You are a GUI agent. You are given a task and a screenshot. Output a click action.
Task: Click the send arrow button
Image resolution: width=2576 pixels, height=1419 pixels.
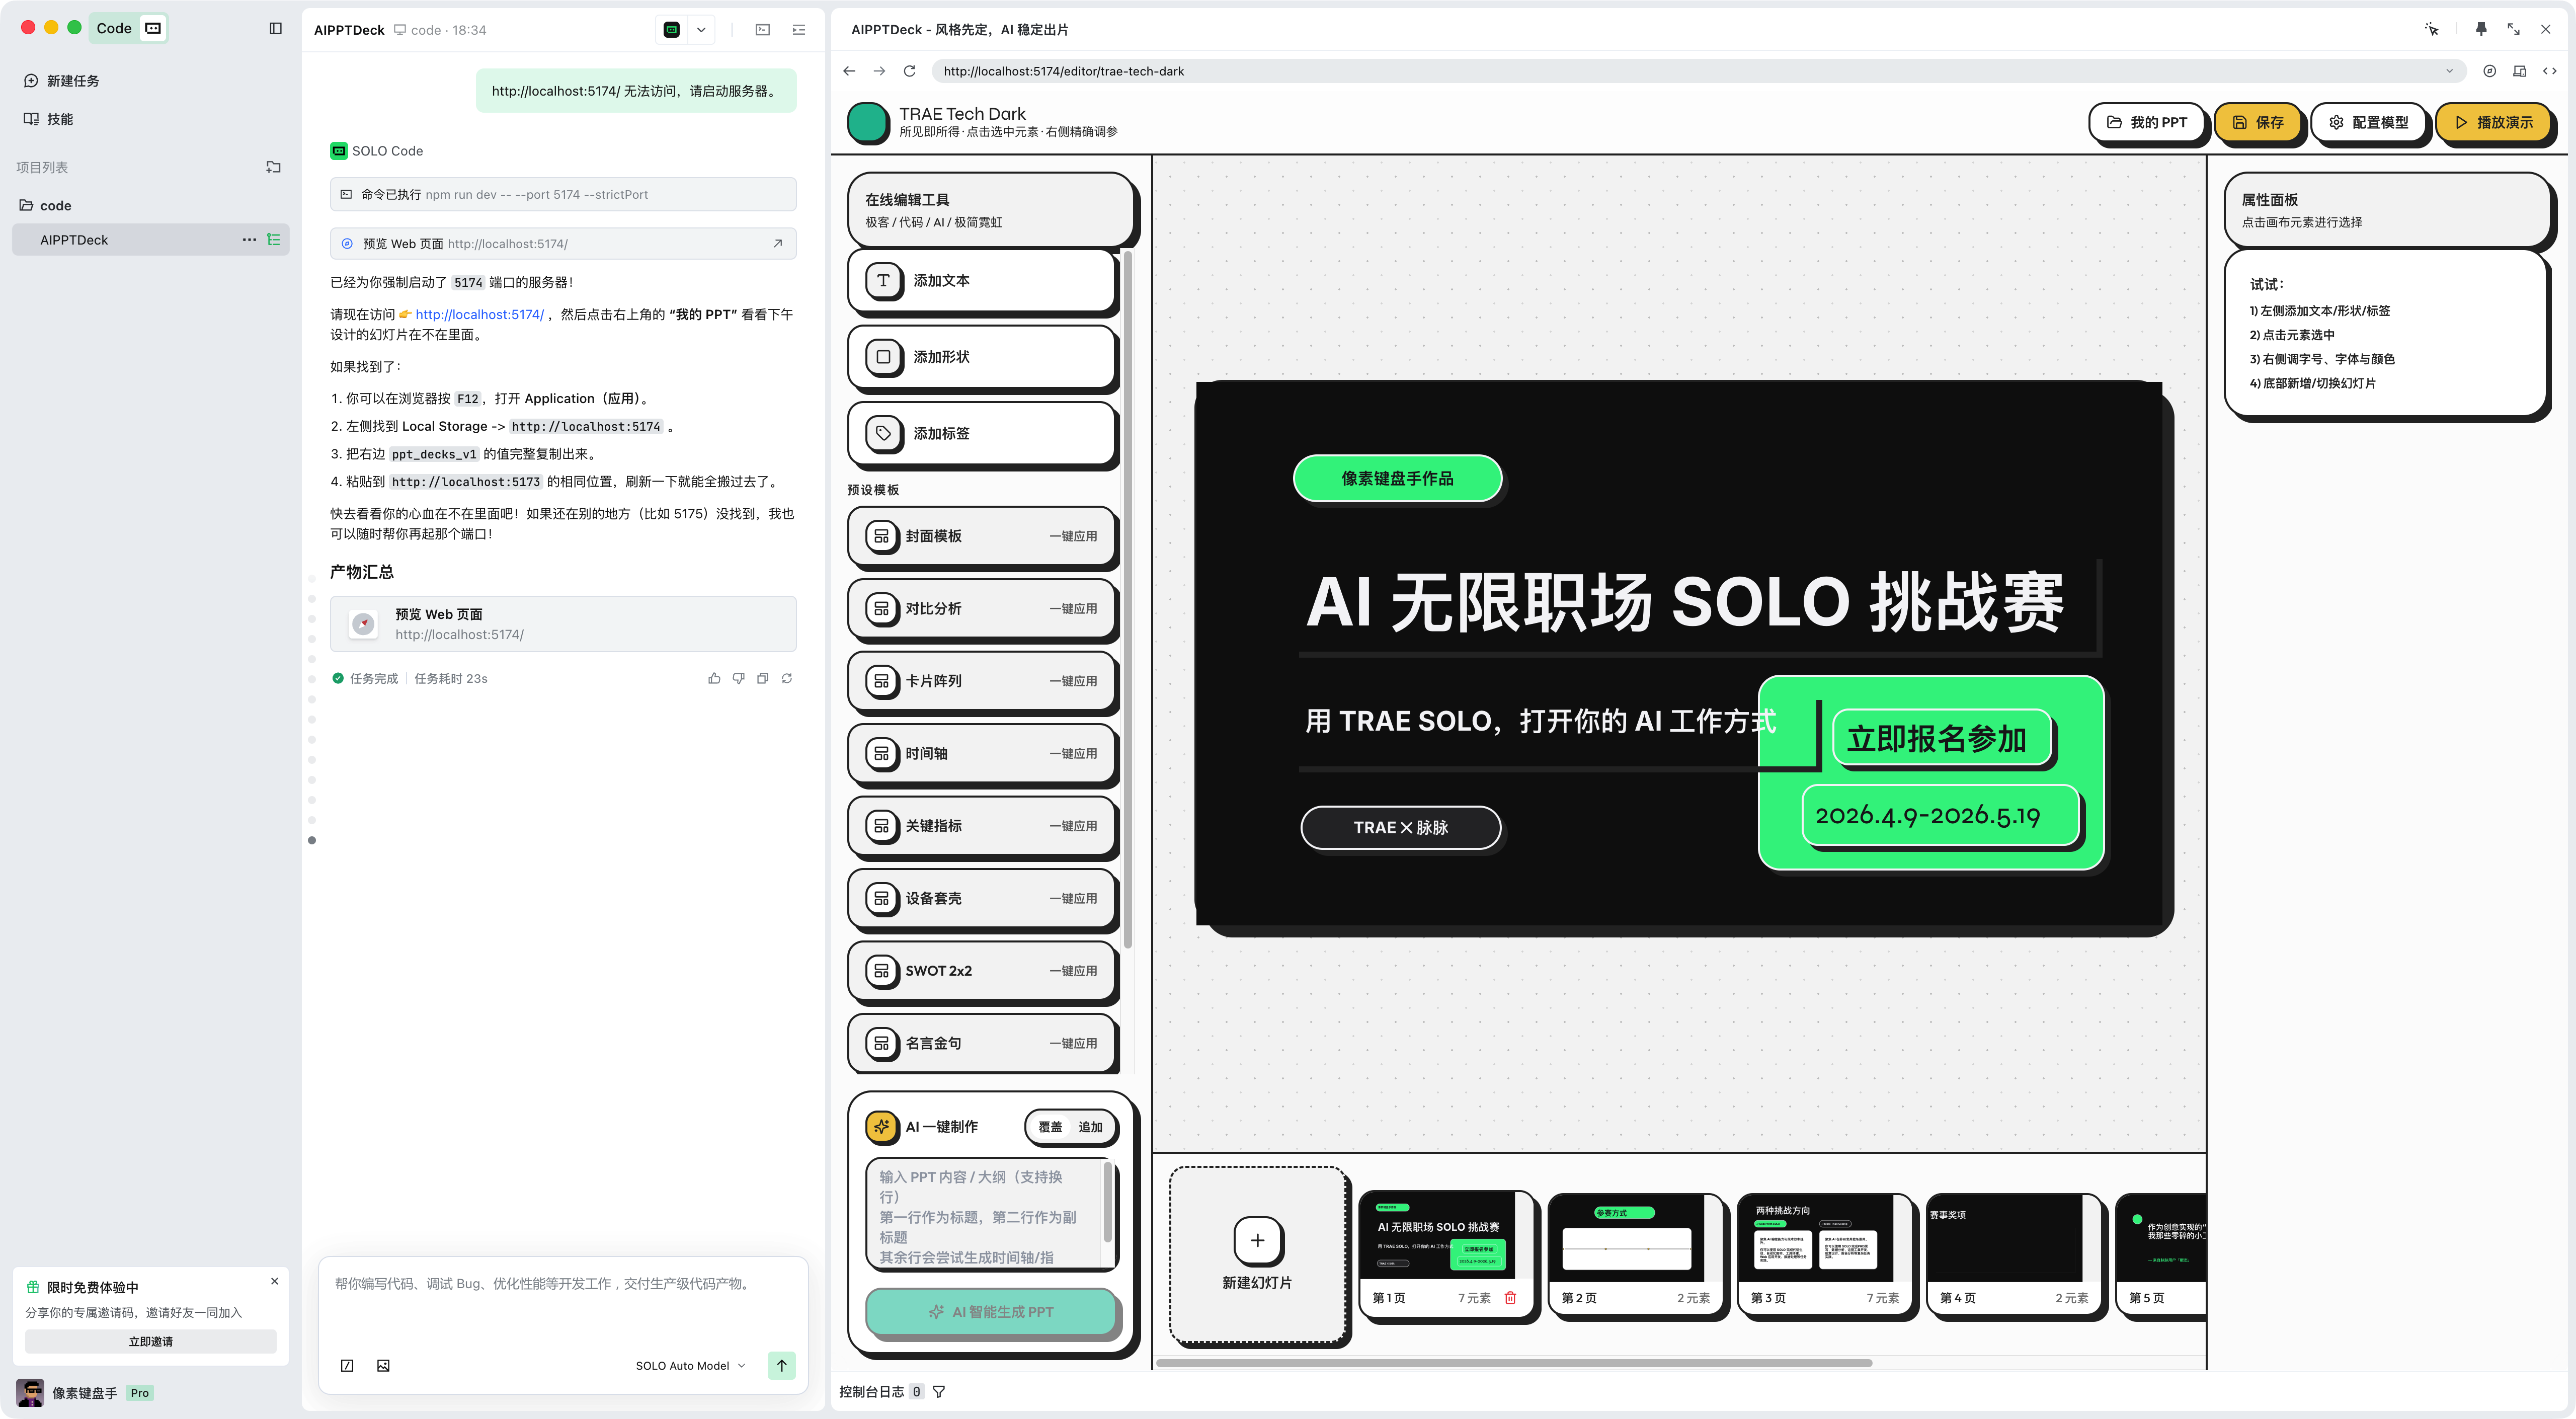[x=781, y=1365]
